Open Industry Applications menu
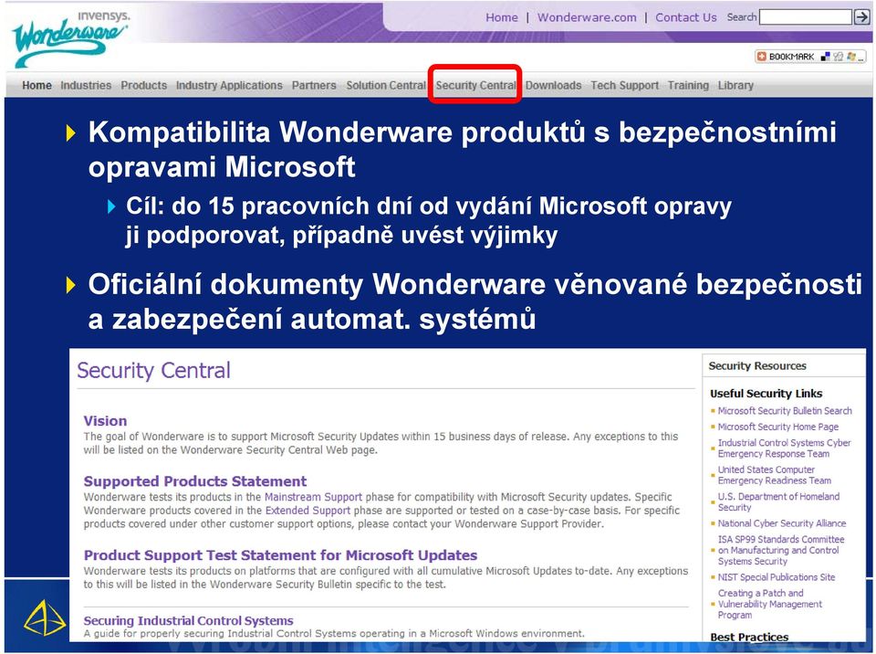This screenshot has width=876, height=654. (x=229, y=86)
